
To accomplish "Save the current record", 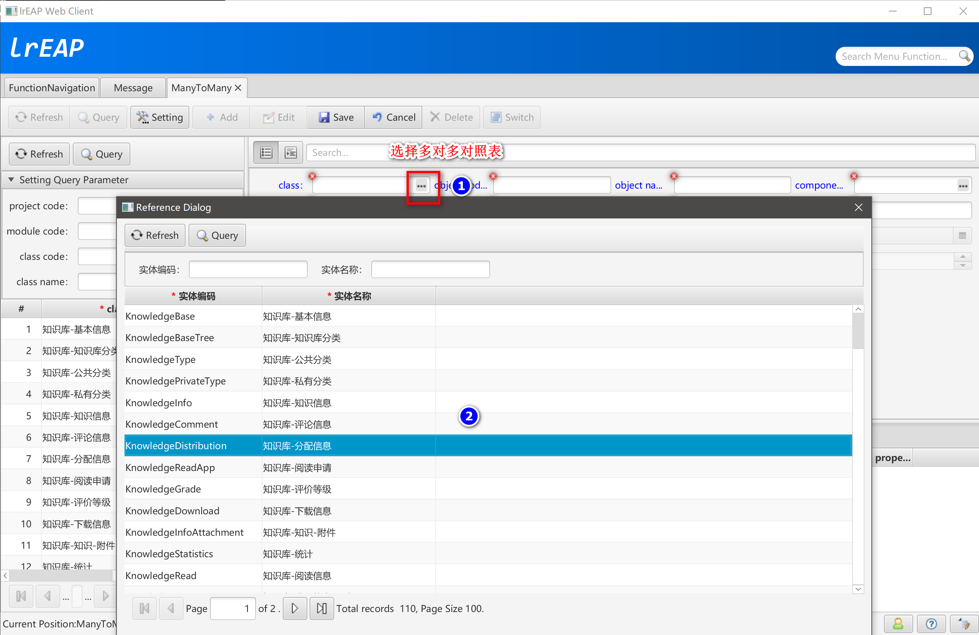I will pyautogui.click(x=336, y=117).
